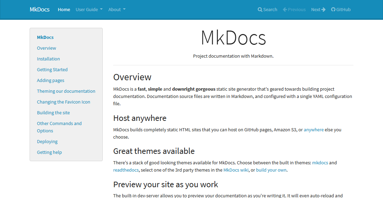This screenshot has width=383, height=198.
Task: Click the magnifier icon beside Search
Action: pyautogui.click(x=260, y=9)
